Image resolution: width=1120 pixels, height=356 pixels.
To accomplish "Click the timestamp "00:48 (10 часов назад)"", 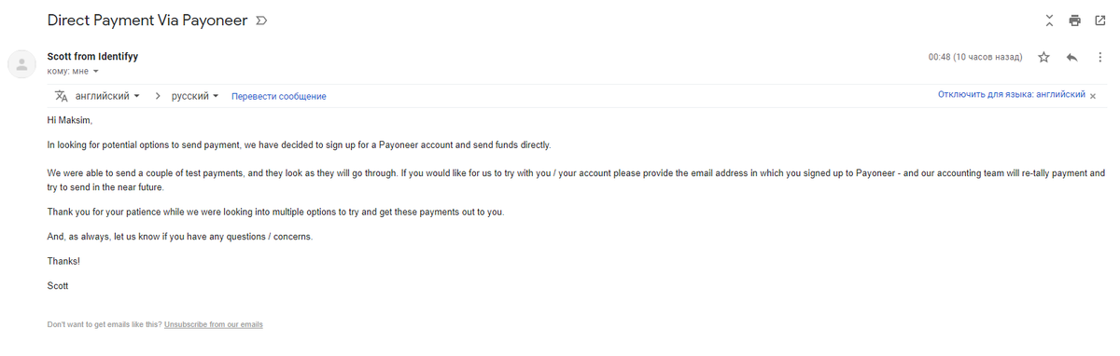I will click(x=975, y=57).
